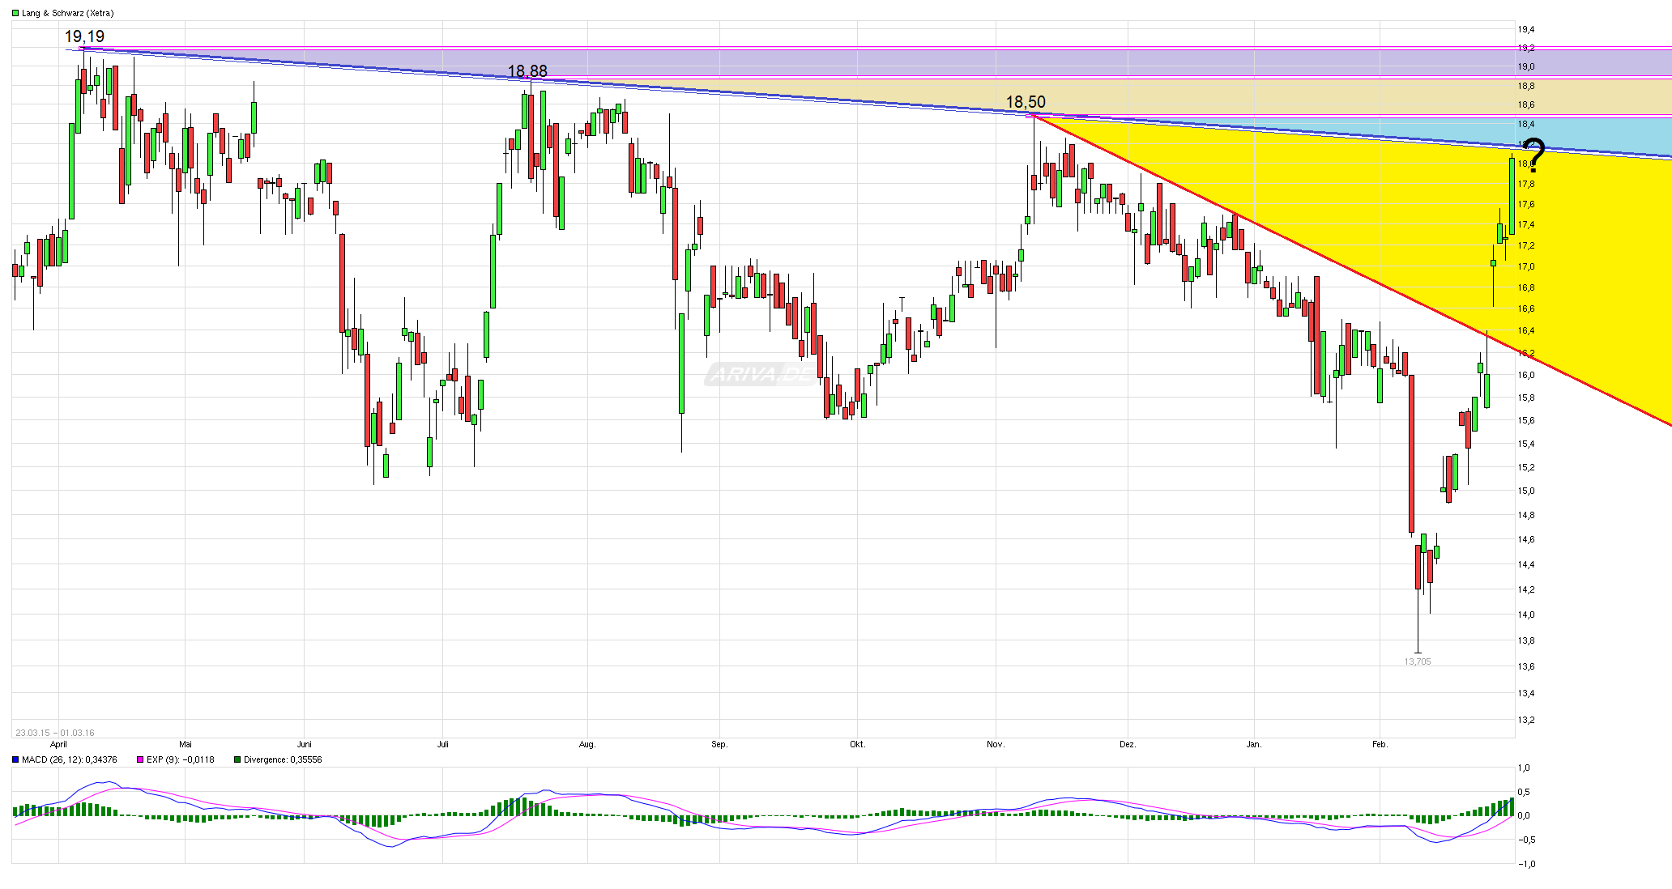Click green legend square beside Lang & Schwarz
1672x889 pixels.
(x=15, y=13)
